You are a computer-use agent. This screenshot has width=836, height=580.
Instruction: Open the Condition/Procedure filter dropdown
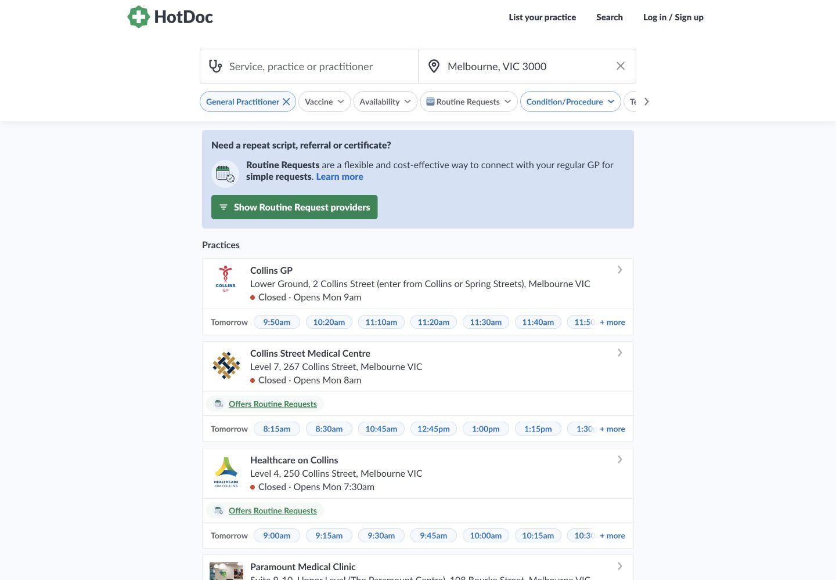(x=570, y=101)
